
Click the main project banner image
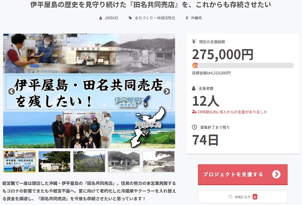(89, 91)
